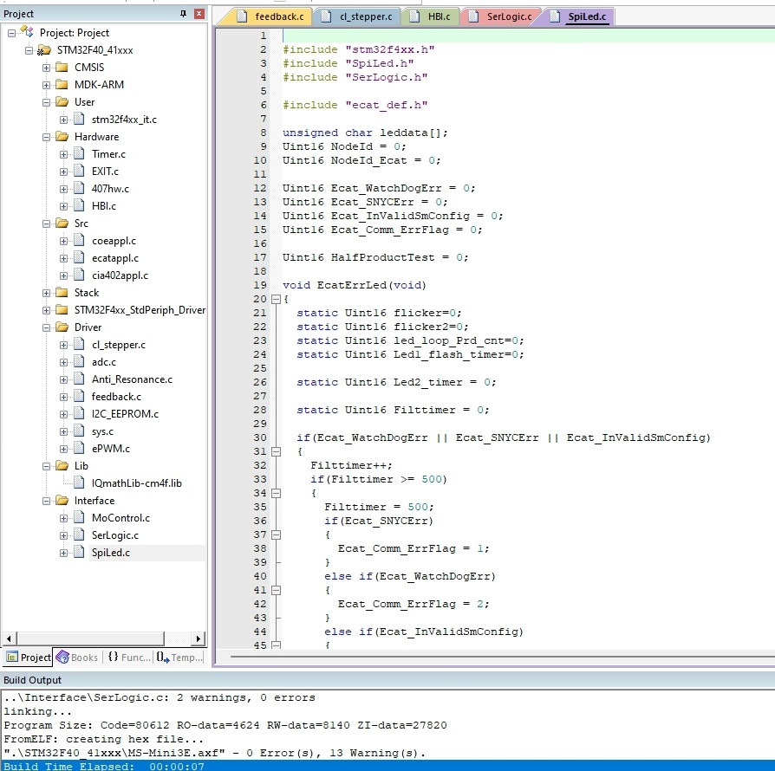Click the cia402appl.c file icon
Viewport: 775px width, 771px height.
click(x=79, y=275)
